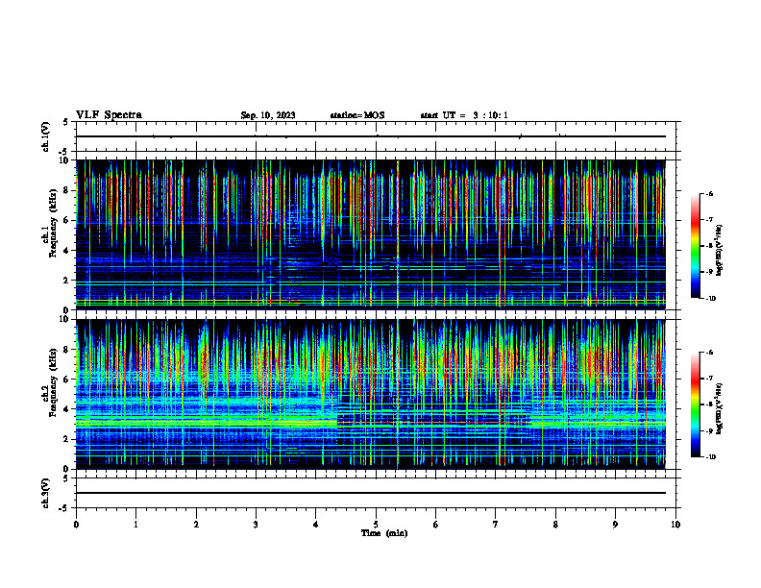This screenshot has width=761, height=588.
Task: Click the "0" kHz tick of ch.2 spectrogram
Action: 68,469
